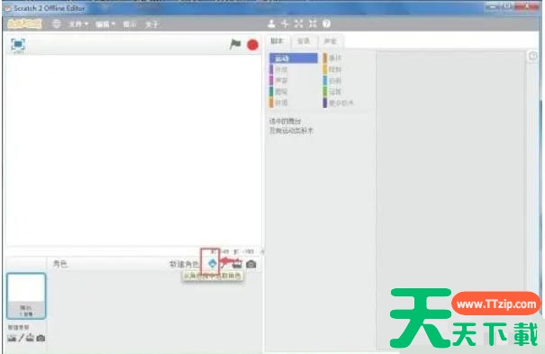Click the red stop button
The image size is (545, 354).
[253, 45]
